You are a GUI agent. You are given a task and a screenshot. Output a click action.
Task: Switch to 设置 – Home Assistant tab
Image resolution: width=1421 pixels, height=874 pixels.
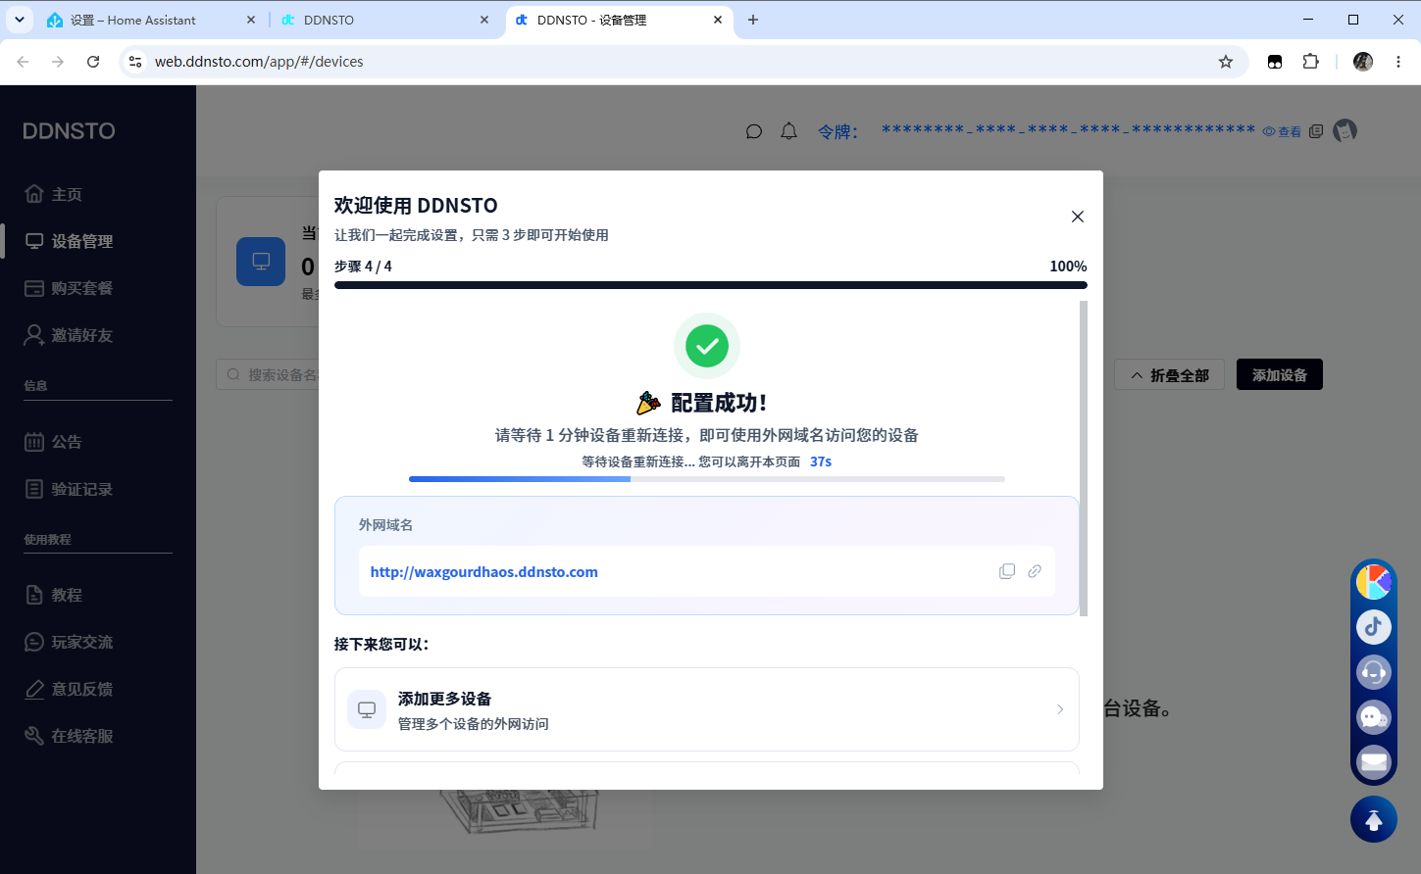(x=152, y=20)
